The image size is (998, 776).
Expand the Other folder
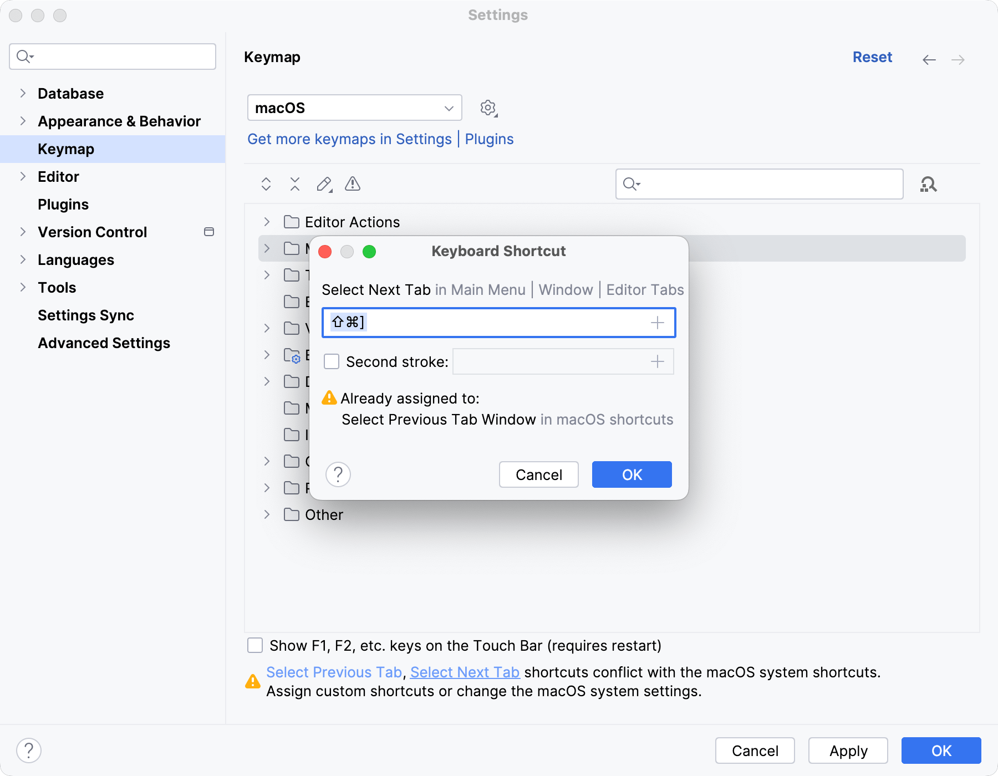coord(267,514)
